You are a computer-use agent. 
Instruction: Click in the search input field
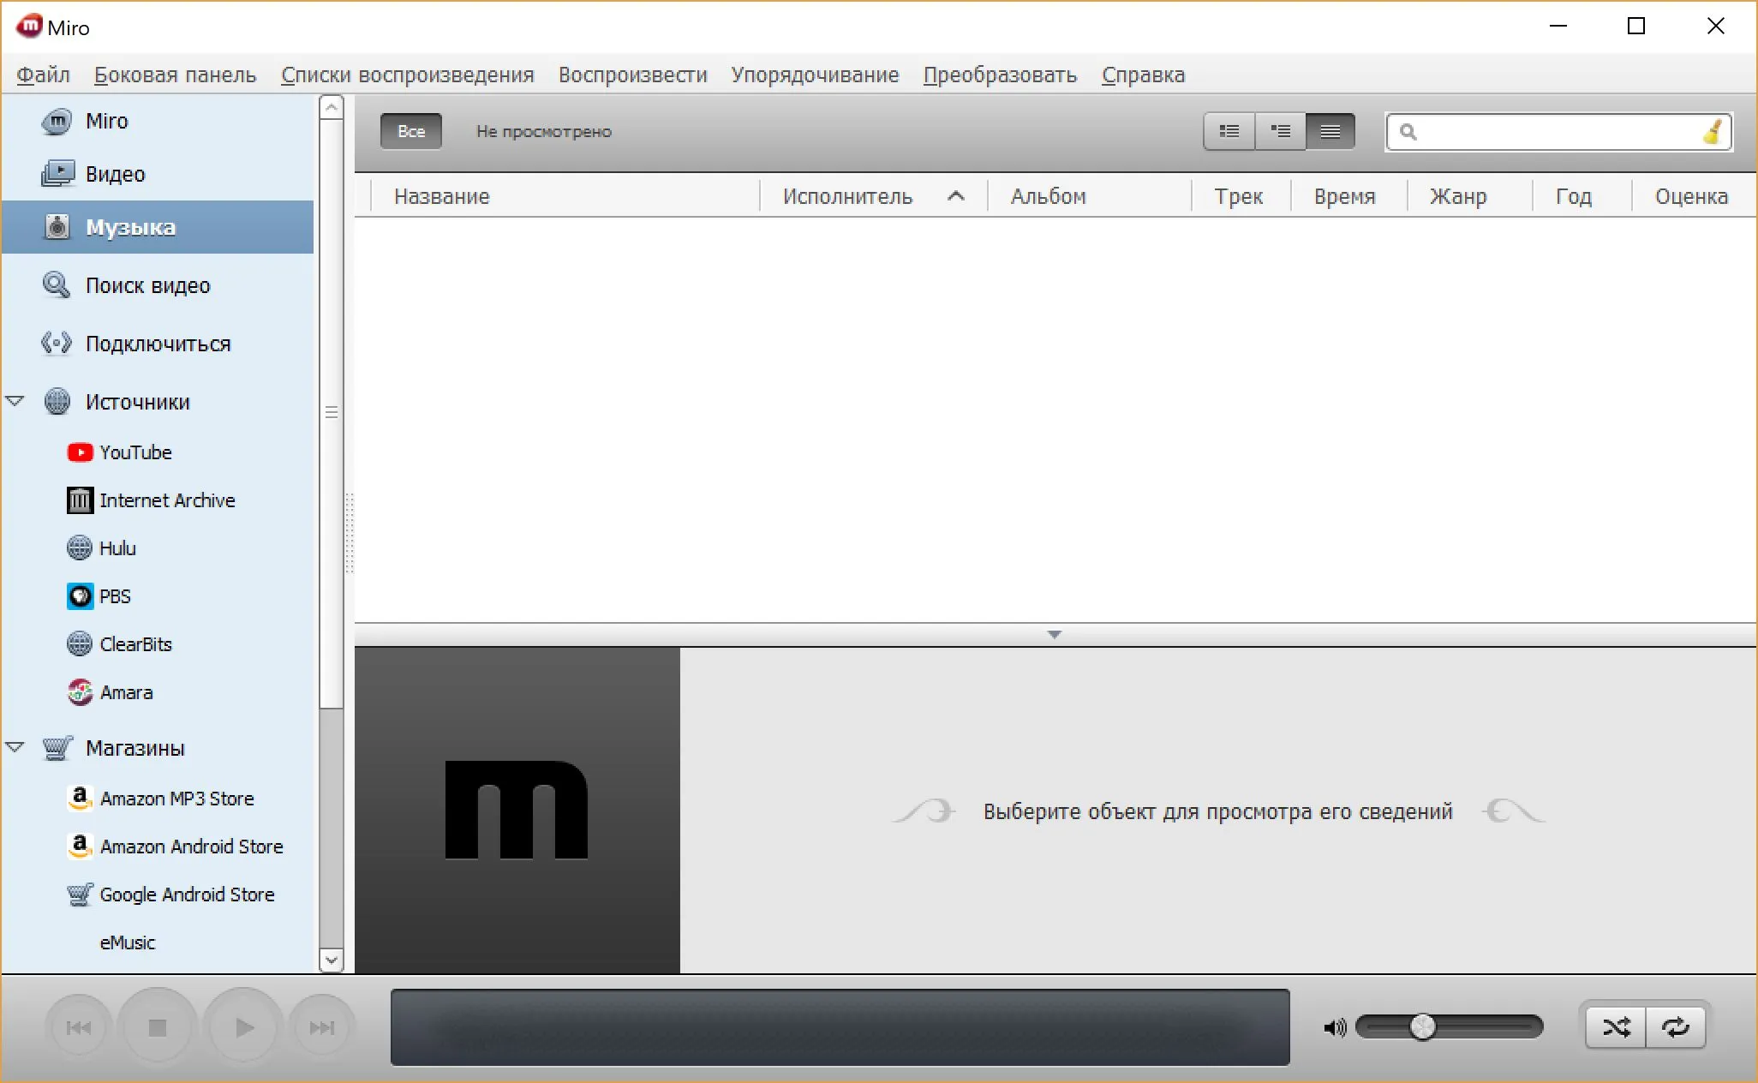1559,132
